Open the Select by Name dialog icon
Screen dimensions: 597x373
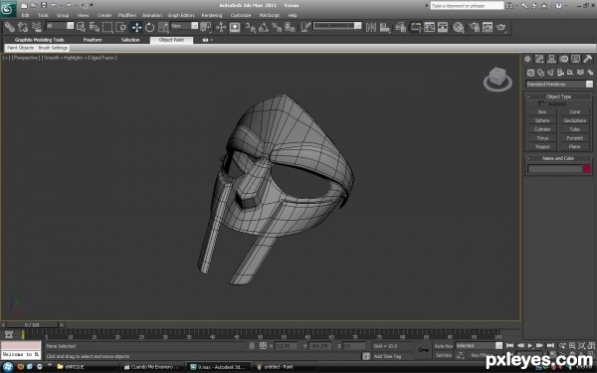tap(95, 27)
